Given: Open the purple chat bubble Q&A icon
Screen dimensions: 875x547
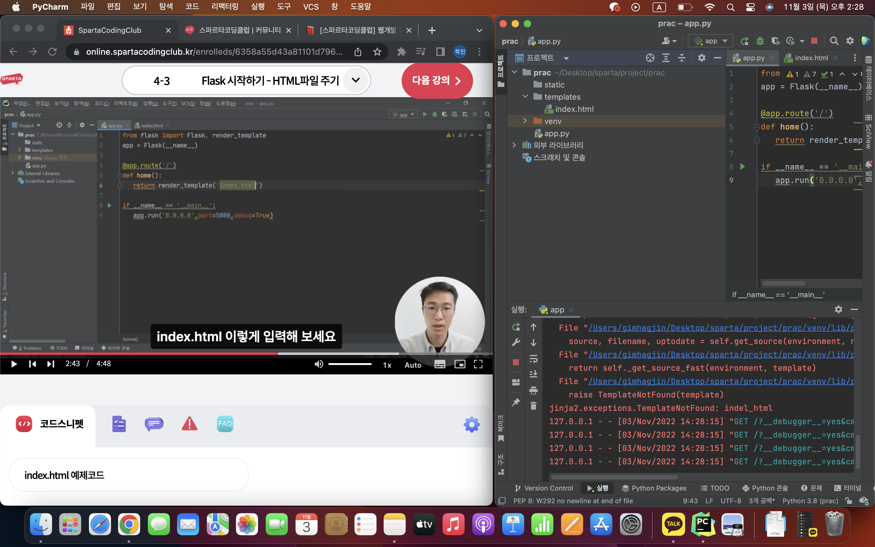Looking at the screenshot, I should click(x=154, y=424).
